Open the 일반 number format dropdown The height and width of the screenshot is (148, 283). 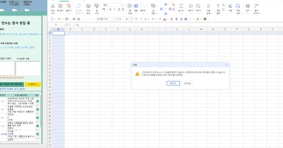123,5
